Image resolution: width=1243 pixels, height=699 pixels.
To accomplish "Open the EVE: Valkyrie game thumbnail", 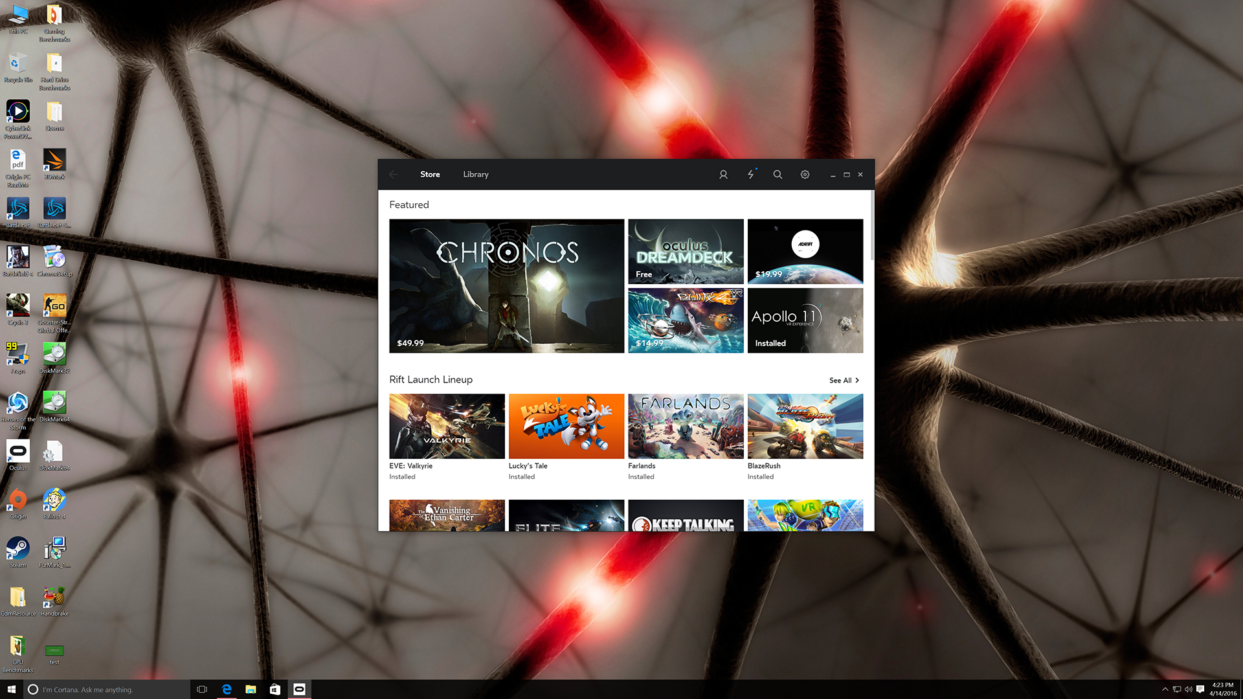I will coord(447,426).
